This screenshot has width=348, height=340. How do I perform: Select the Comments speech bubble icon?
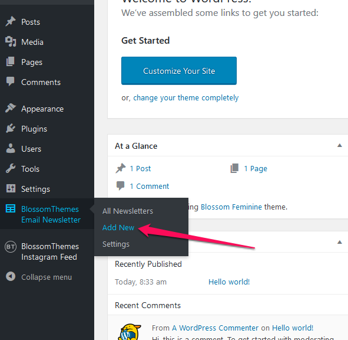(11, 81)
